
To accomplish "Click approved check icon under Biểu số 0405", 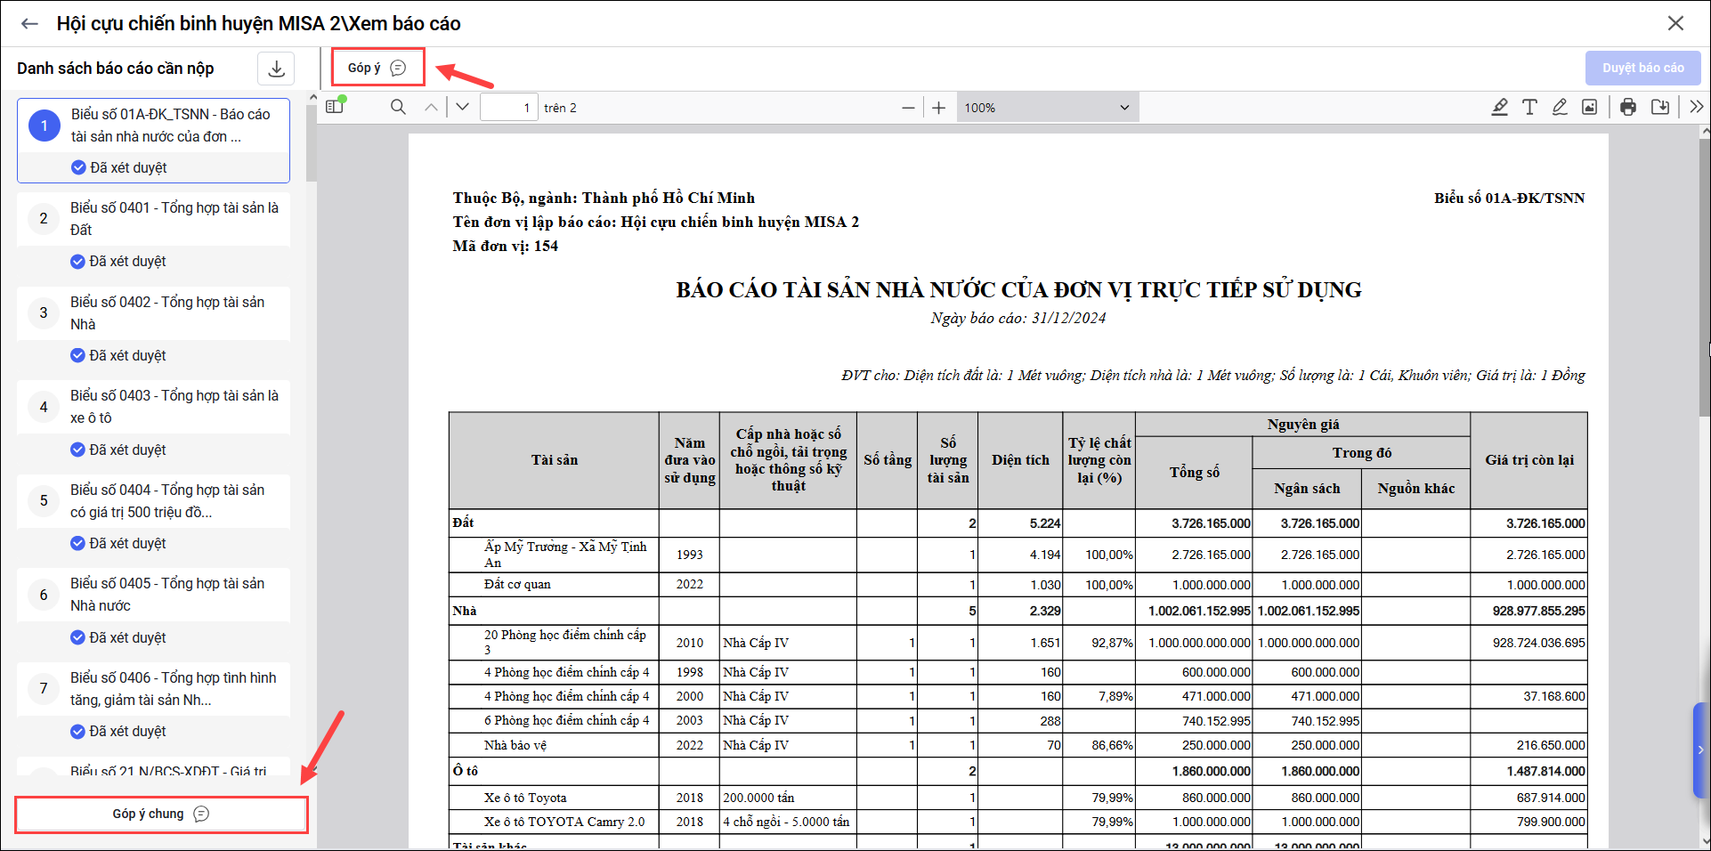I will [78, 637].
